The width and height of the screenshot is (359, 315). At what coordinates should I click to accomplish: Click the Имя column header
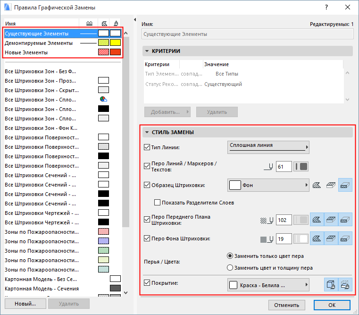tap(41, 24)
